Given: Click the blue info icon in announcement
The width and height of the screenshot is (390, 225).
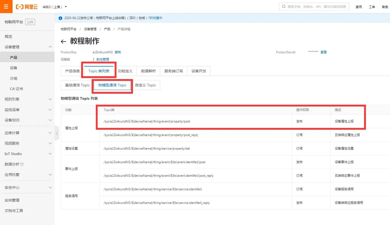Looking at the screenshot, I should tap(60, 18).
